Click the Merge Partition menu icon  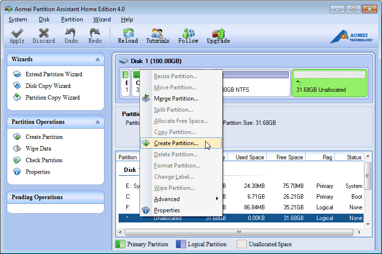coord(146,99)
